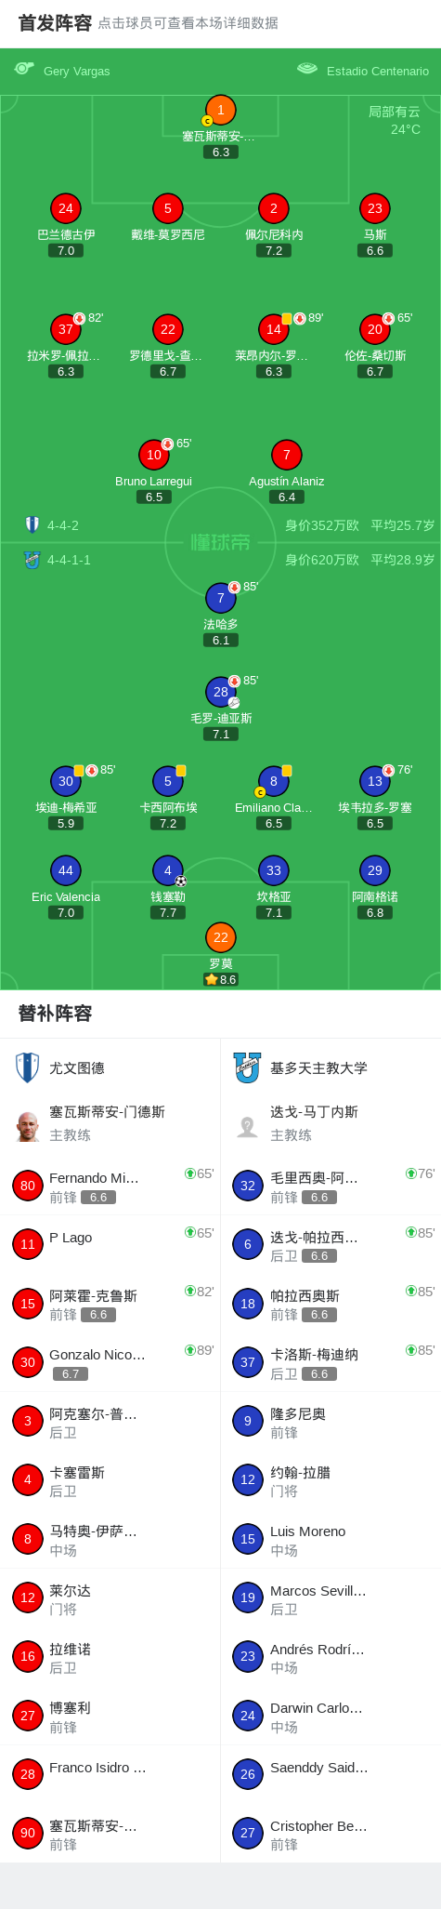Screen dimensions: 441x1909
Task: Tap substitute 15 阿莱霍-克鲁斯 row
Action: pyautogui.click(x=110, y=1304)
